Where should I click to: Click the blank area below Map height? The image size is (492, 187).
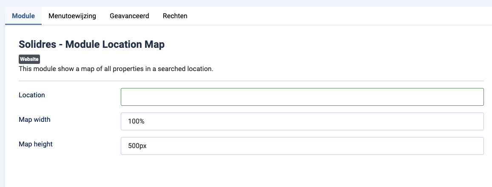point(251,171)
